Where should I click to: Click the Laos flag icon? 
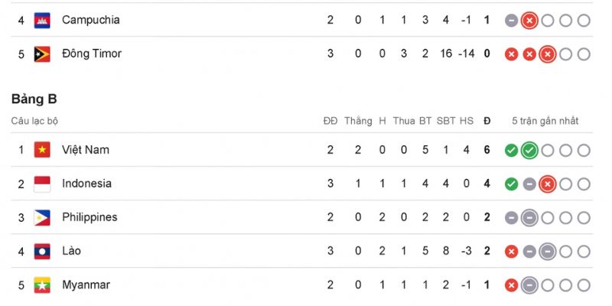click(x=42, y=252)
